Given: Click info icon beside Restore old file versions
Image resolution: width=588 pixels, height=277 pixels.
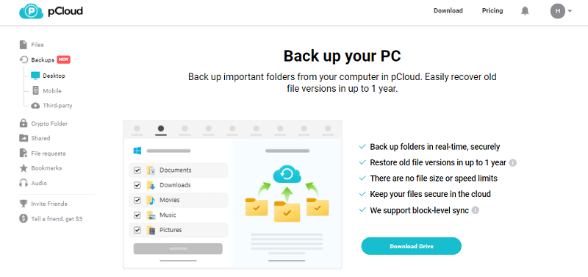Looking at the screenshot, I should coord(512,162).
